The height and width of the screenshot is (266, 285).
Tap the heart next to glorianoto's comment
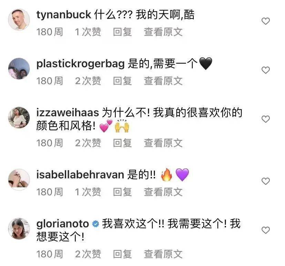click(x=266, y=230)
